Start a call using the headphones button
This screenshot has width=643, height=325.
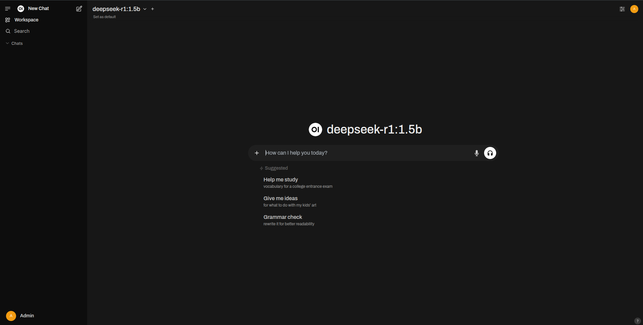[x=490, y=153]
